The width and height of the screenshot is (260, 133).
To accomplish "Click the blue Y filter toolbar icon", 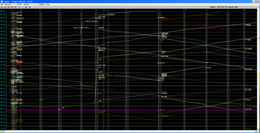I will pos(29,7).
